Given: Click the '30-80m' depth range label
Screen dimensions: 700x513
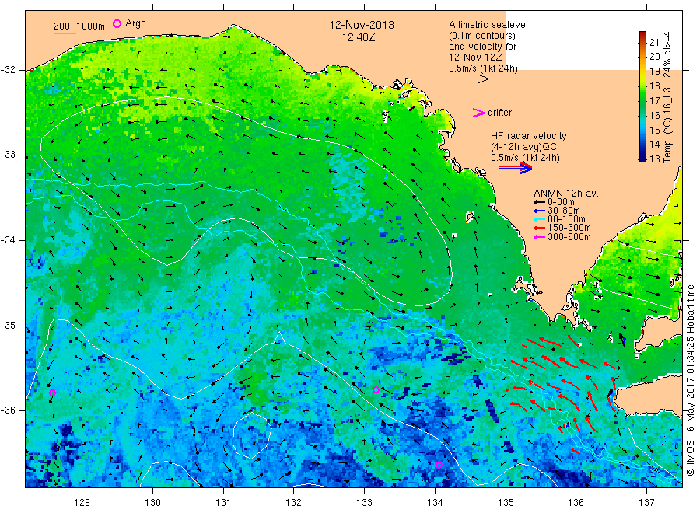Looking at the screenshot, I should pos(564,211).
